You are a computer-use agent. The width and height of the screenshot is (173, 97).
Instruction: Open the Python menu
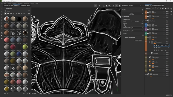(32, 3)
